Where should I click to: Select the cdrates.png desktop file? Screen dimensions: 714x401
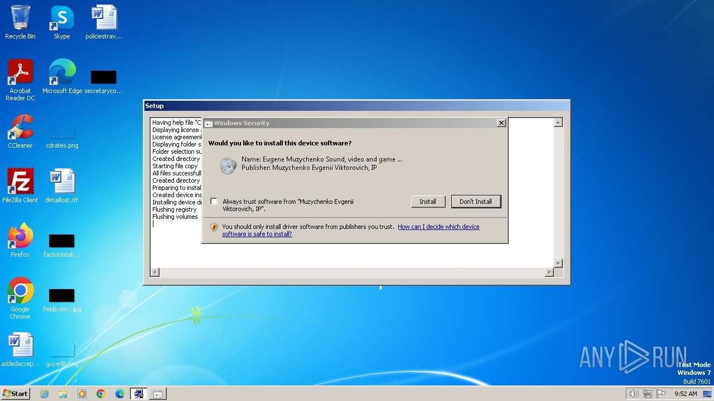point(62,135)
